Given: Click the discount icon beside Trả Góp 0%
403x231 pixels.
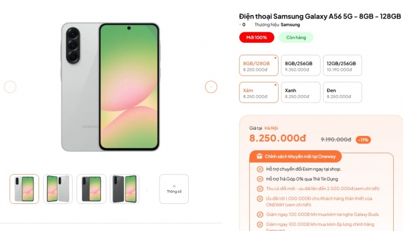Looking at the screenshot, I should click(260, 179).
